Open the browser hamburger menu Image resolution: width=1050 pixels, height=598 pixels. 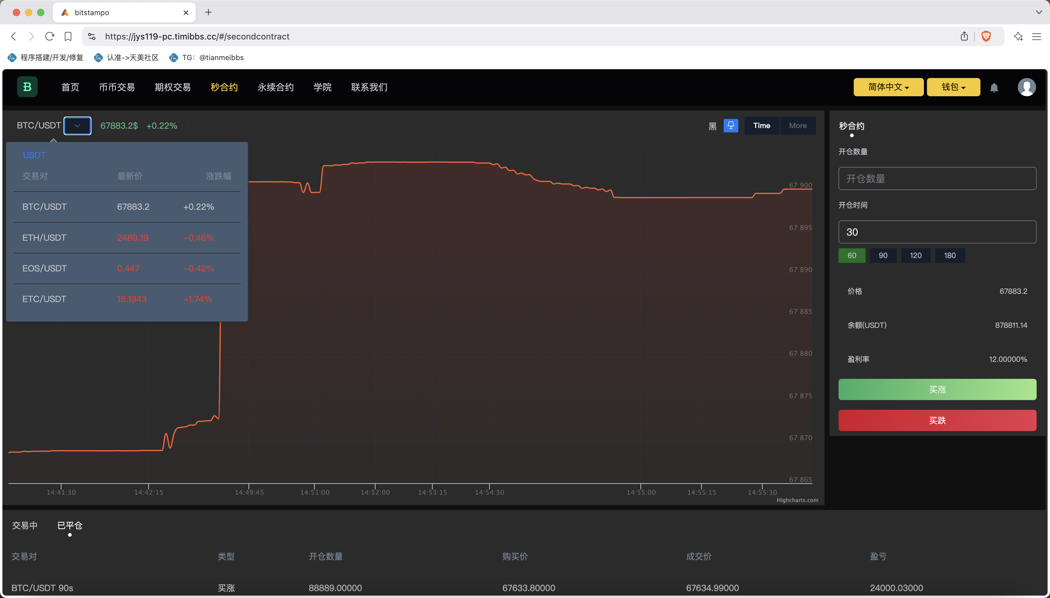1036,36
